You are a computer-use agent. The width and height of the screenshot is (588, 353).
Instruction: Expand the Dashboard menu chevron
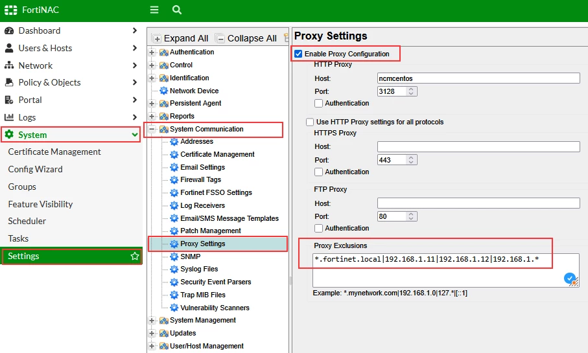[135, 30]
